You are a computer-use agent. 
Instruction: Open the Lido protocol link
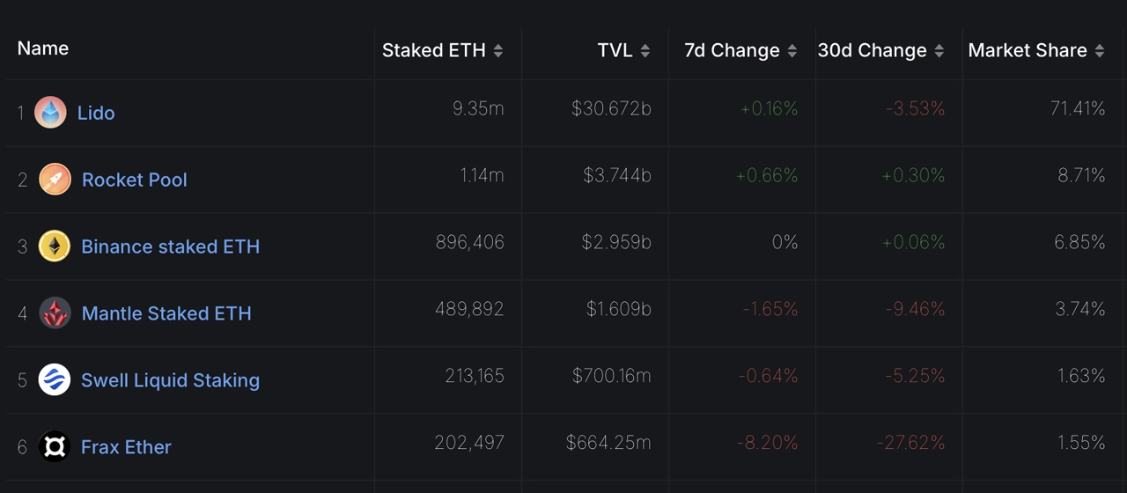96,113
